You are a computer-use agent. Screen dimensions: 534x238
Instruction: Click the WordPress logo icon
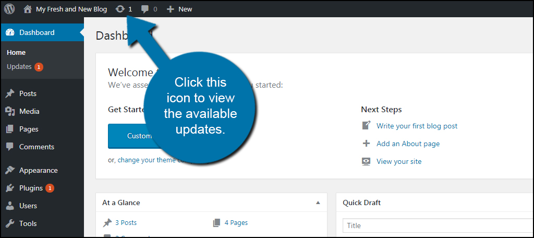(9, 9)
